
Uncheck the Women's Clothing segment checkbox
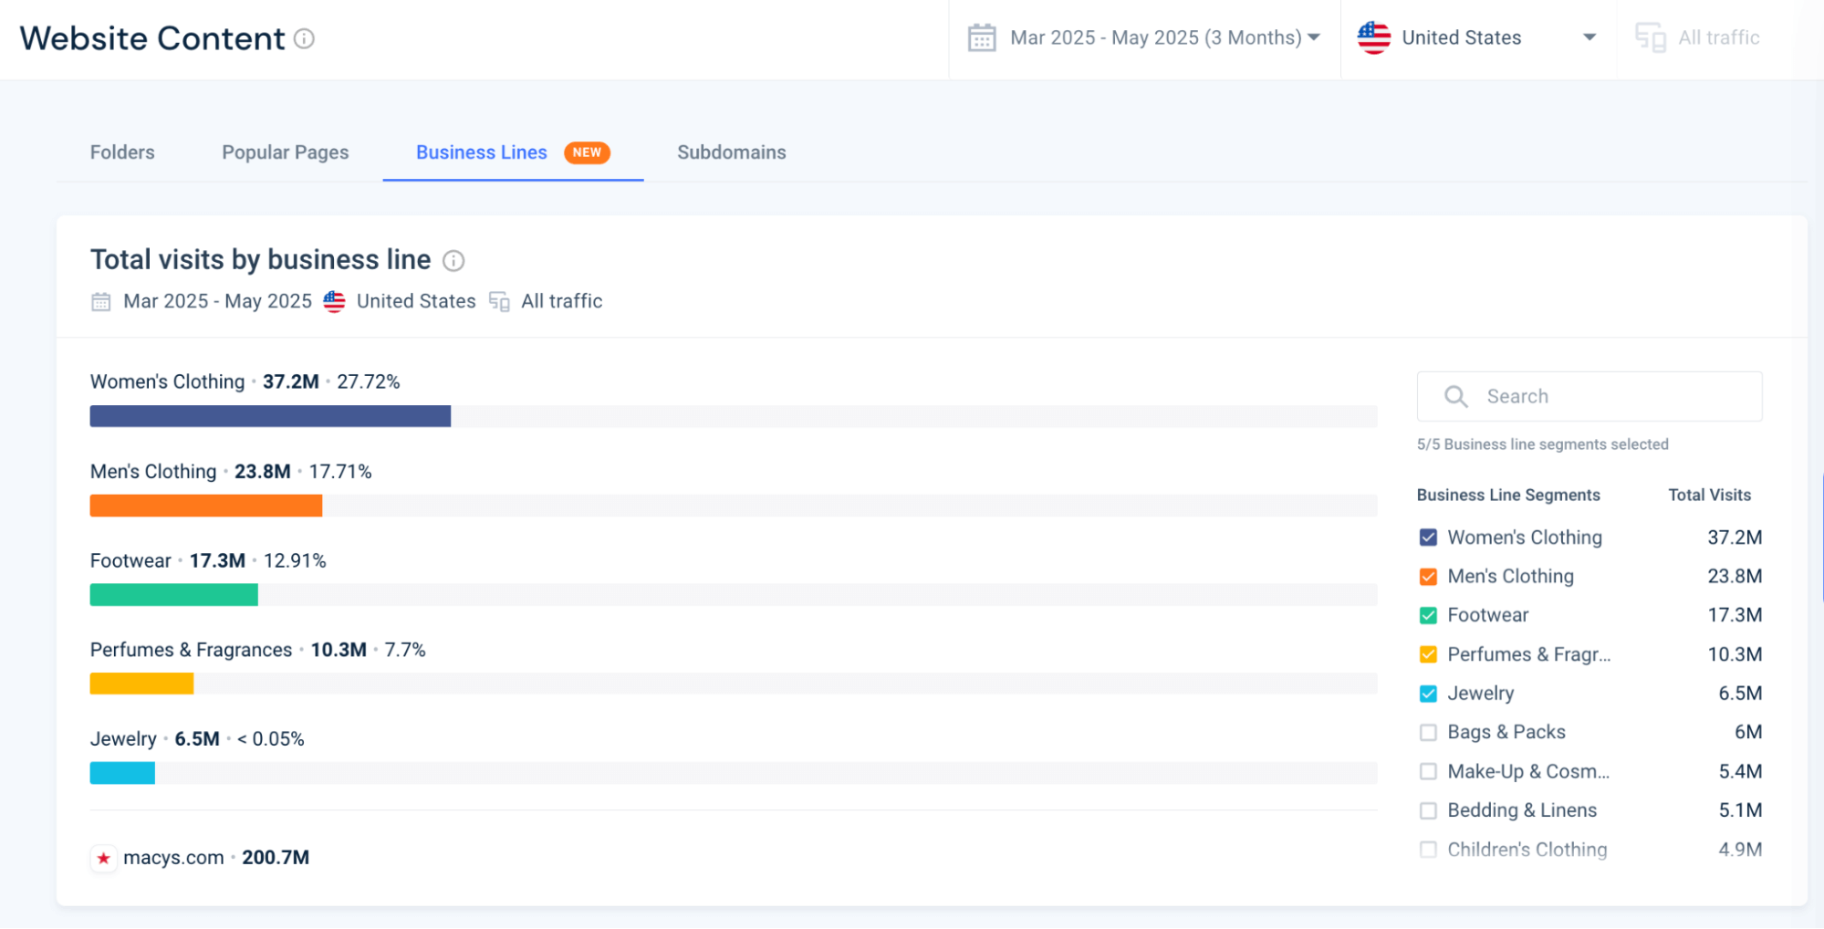click(x=1428, y=538)
